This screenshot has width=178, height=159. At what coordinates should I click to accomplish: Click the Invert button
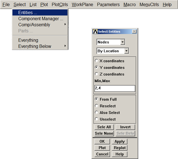[125, 127]
